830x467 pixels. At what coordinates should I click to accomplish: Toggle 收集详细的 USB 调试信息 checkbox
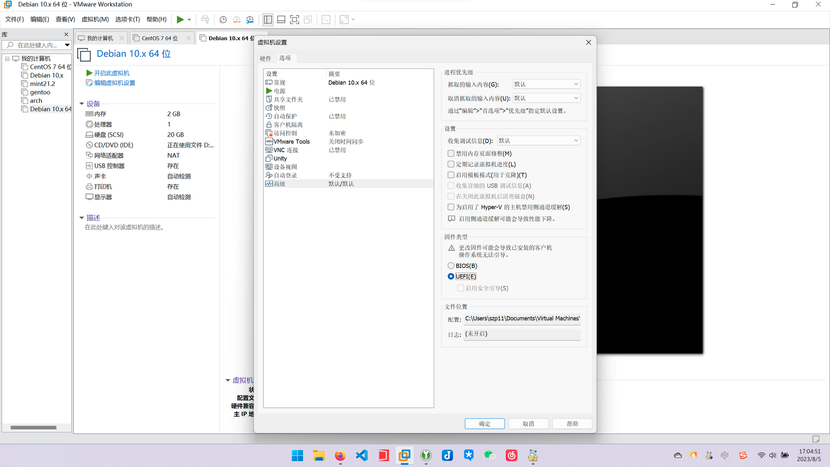point(451,186)
